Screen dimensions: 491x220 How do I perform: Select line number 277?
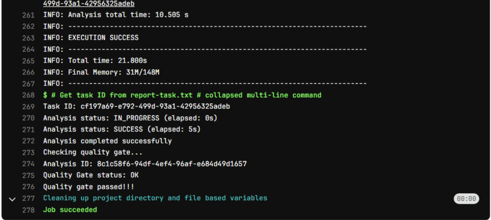[x=28, y=199]
